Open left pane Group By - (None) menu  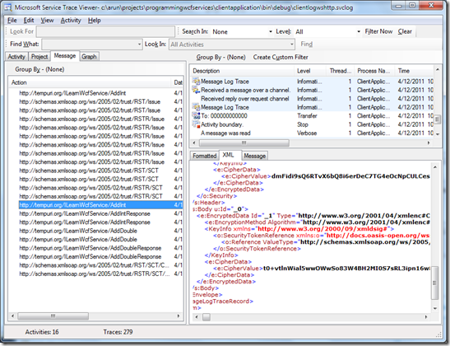39,69
